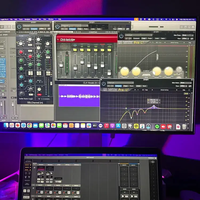Viewport: 200px width, 200px height.
Task: Launch Google Chrome from the dock
Action: click(29, 125)
